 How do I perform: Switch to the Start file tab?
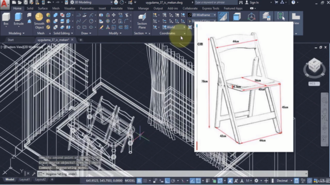pos(10,40)
